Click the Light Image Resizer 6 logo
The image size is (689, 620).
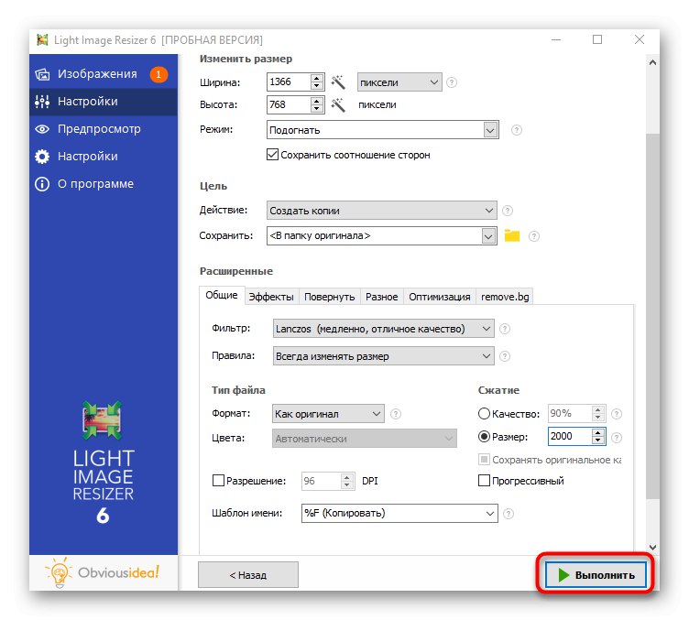pyautogui.click(x=103, y=462)
